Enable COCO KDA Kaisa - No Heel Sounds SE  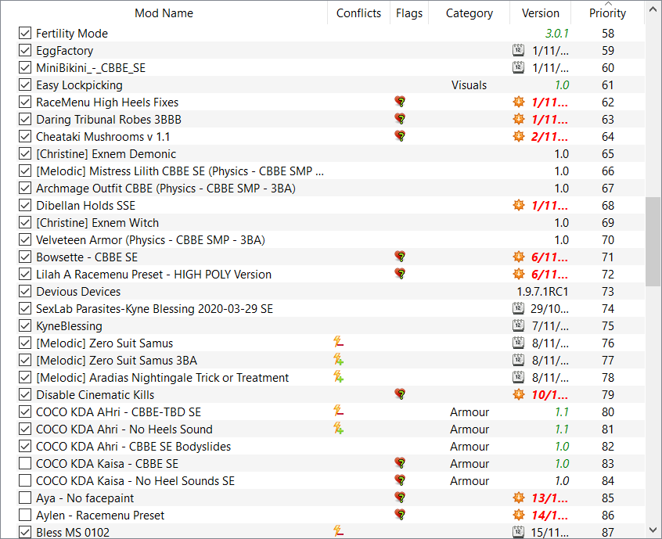coord(25,481)
